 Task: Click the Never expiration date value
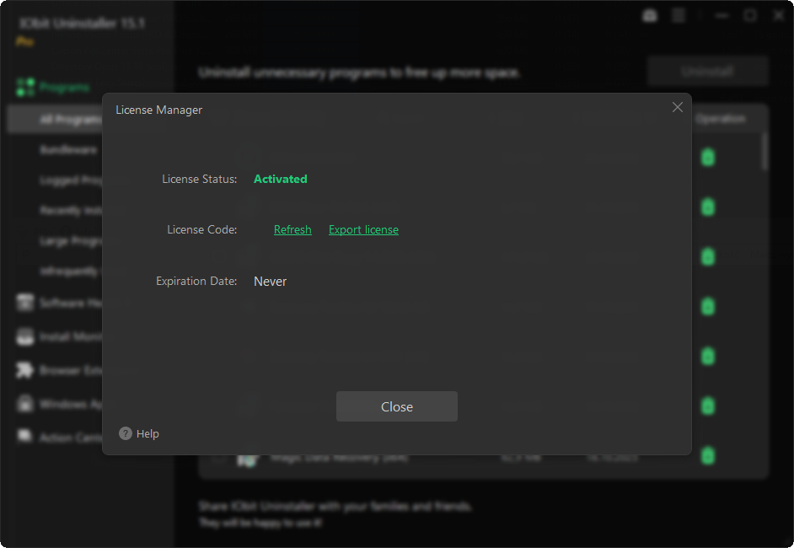pyautogui.click(x=270, y=281)
